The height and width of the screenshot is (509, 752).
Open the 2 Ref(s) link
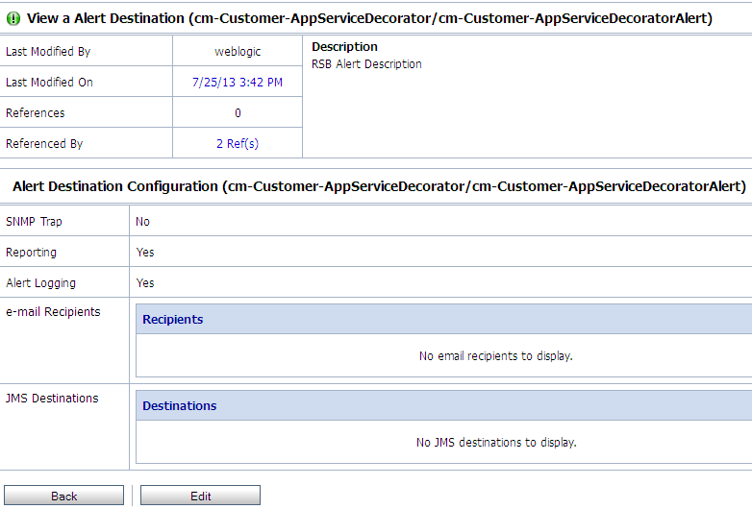click(x=238, y=144)
